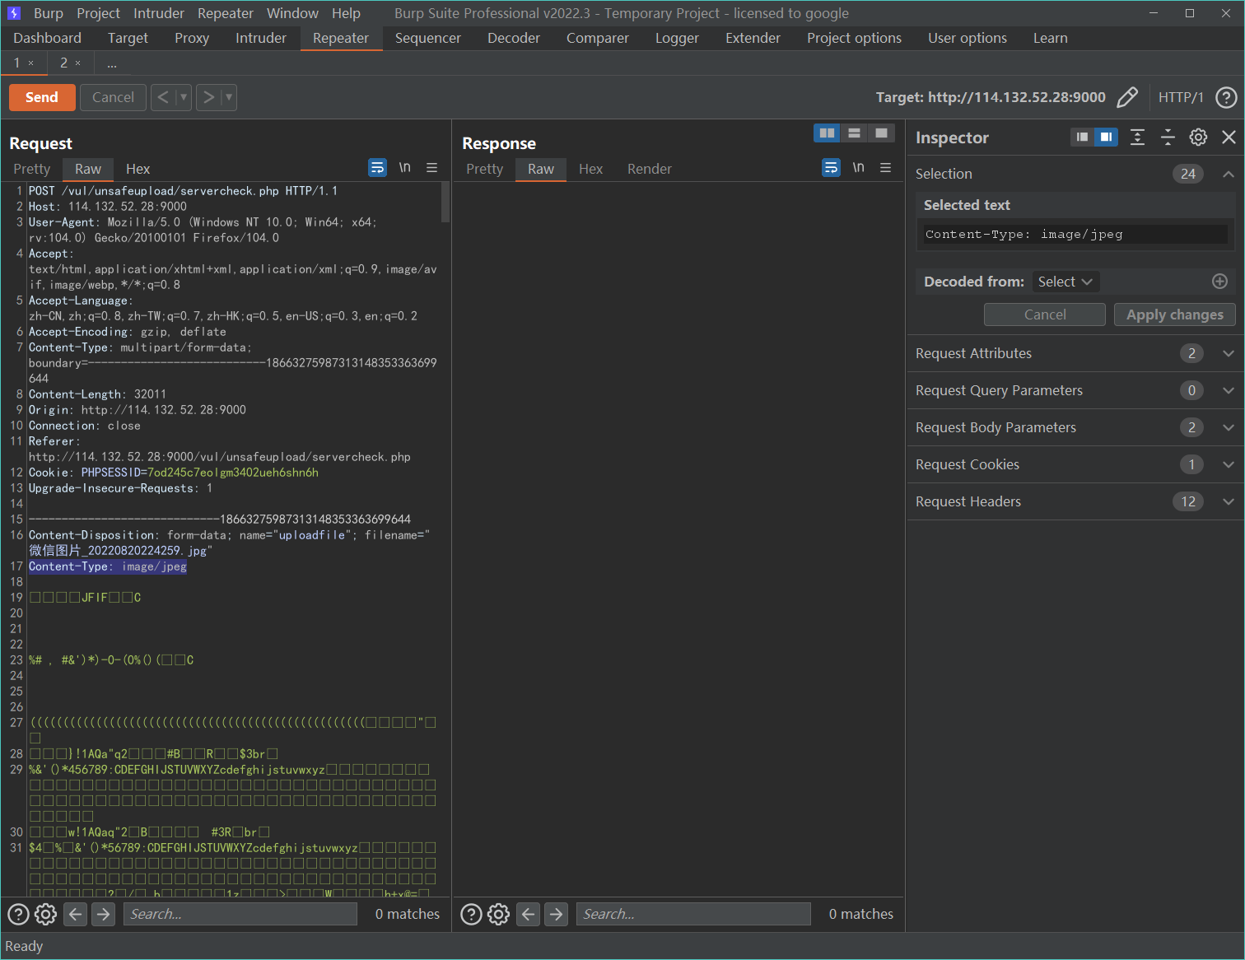Open the Project menu
The height and width of the screenshot is (960, 1245).
click(x=98, y=13)
